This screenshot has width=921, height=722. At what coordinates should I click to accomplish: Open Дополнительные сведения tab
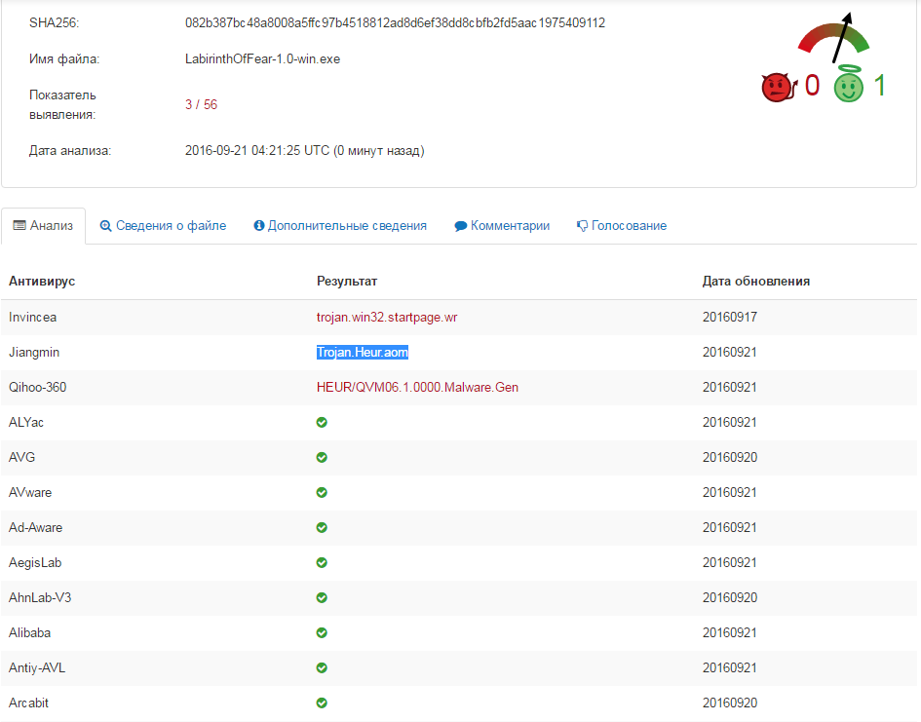point(340,225)
